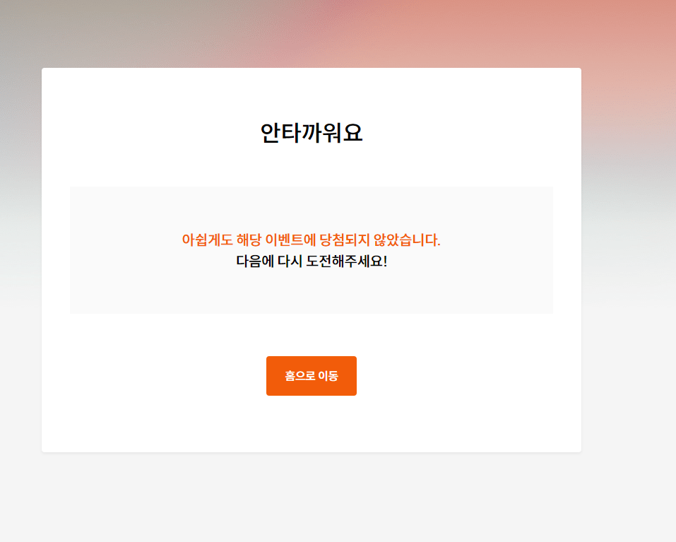Click the orange 홈으로 이동 button
Image resolution: width=676 pixels, height=542 pixels.
312,375
